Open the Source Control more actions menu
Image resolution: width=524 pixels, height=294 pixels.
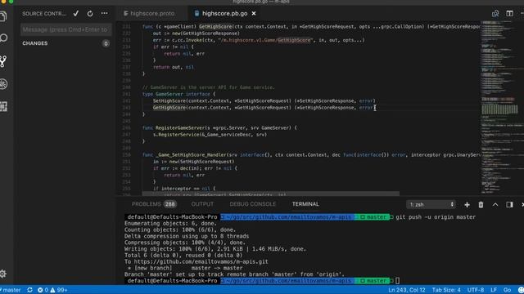coord(104,14)
